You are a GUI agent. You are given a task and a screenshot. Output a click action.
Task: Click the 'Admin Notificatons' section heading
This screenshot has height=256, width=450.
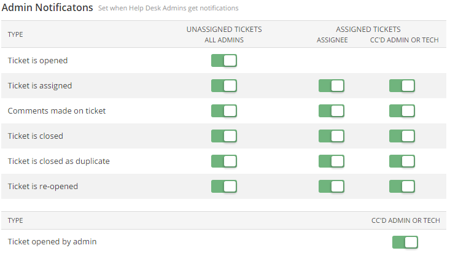point(47,8)
